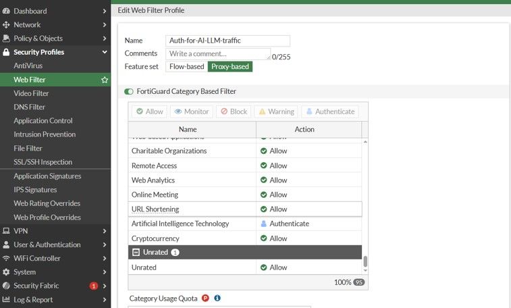Click the Name input field
511x308 pixels.
tap(227, 41)
